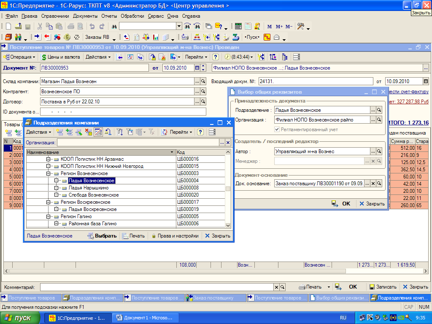Collapse Регион Воскресенское tree node
The image size is (432, 324).
click(x=48, y=202)
